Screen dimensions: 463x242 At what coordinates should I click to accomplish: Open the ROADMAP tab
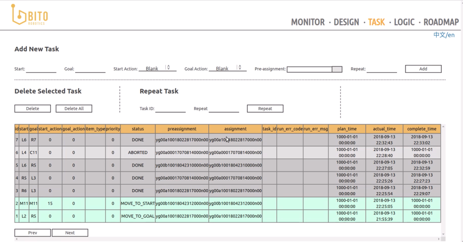tap(441, 22)
